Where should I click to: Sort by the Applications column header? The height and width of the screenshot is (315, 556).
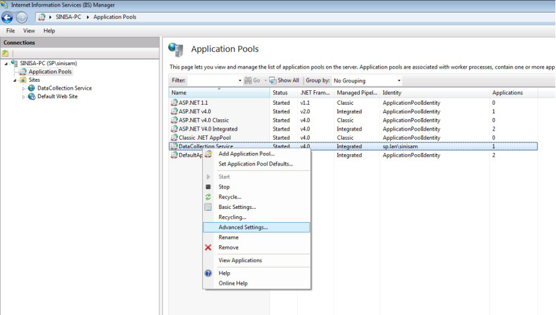[x=513, y=92]
